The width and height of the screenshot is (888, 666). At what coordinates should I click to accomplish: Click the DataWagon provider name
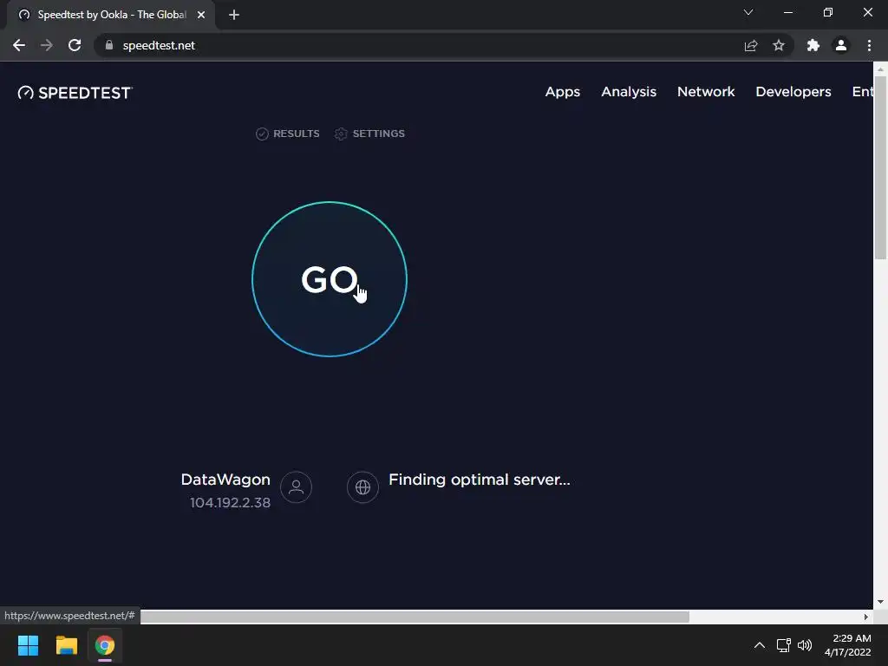225,480
